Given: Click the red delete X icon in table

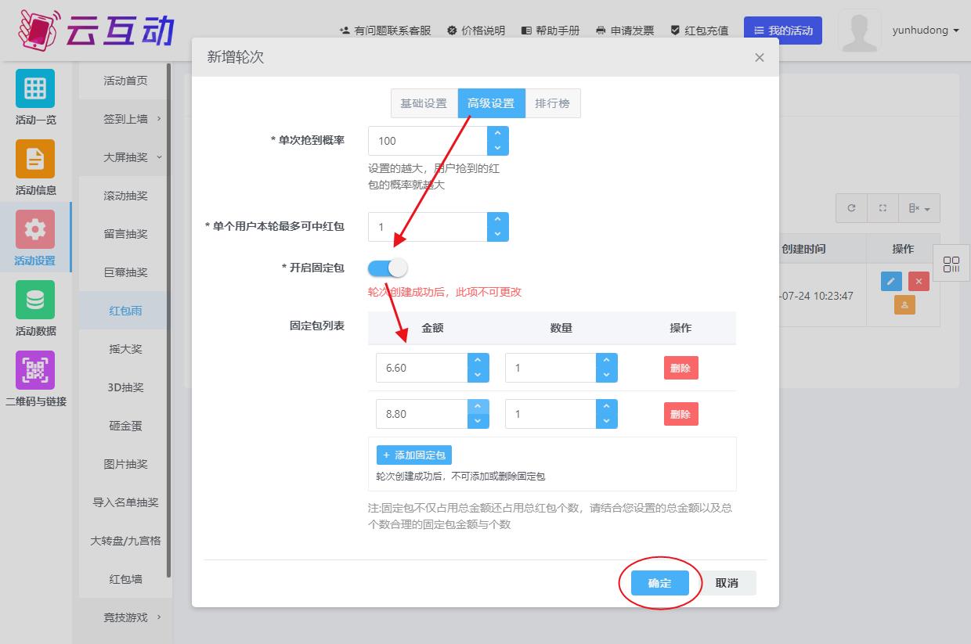Looking at the screenshot, I should point(919,282).
